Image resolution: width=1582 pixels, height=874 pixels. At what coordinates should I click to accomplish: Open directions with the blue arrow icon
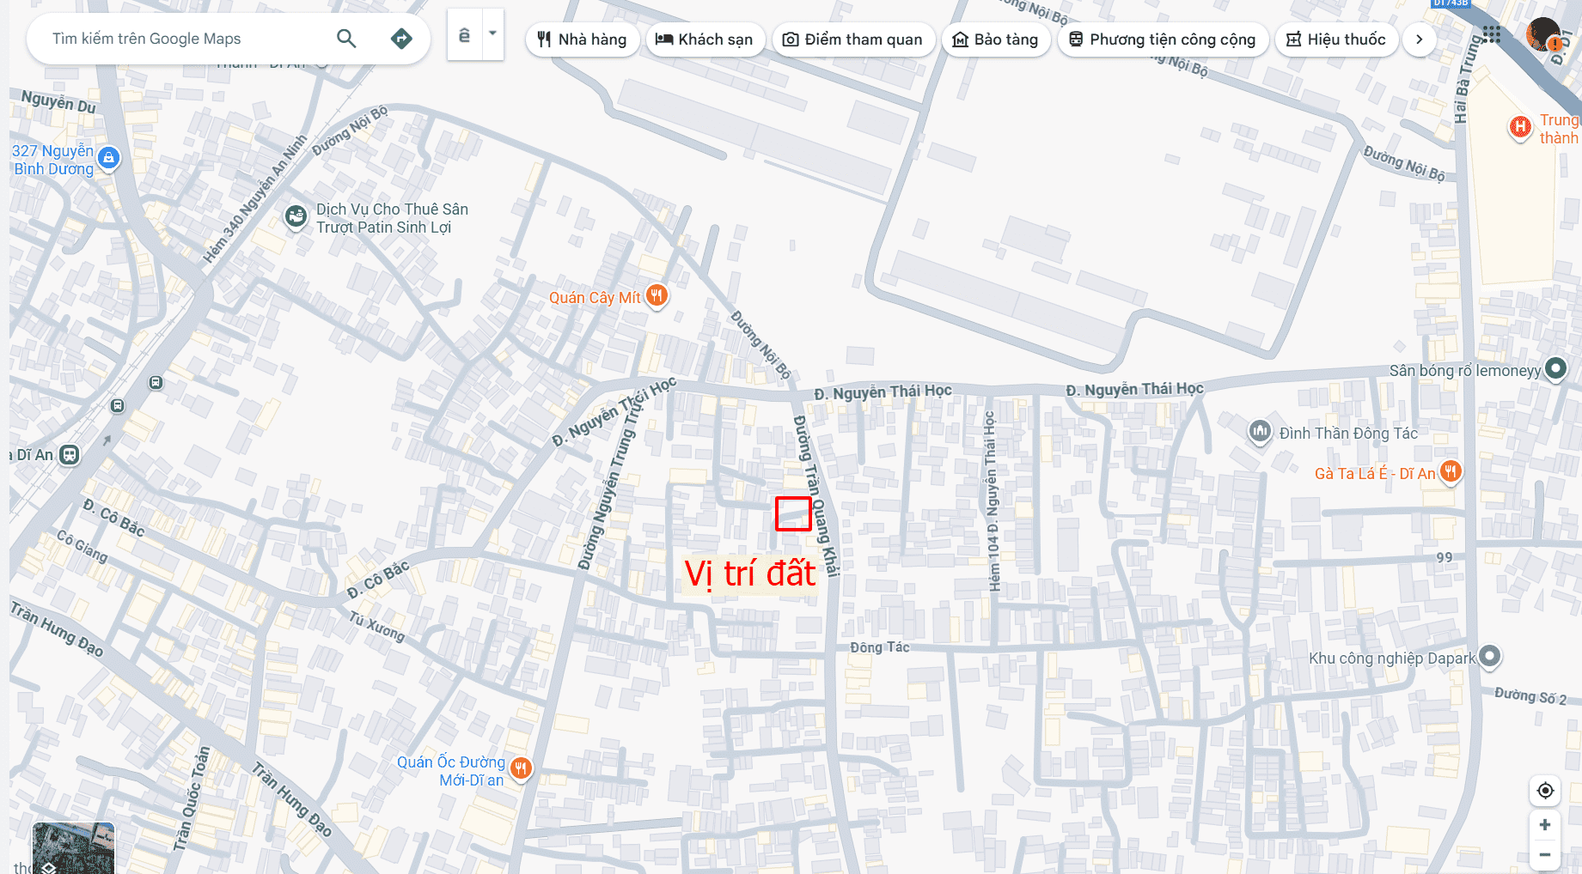tap(401, 39)
